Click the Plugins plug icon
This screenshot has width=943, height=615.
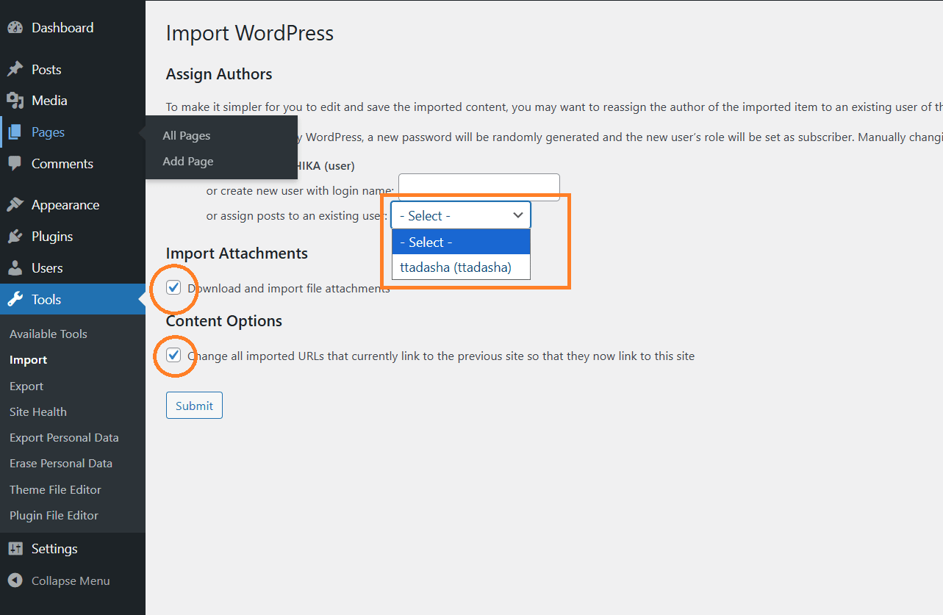point(15,237)
